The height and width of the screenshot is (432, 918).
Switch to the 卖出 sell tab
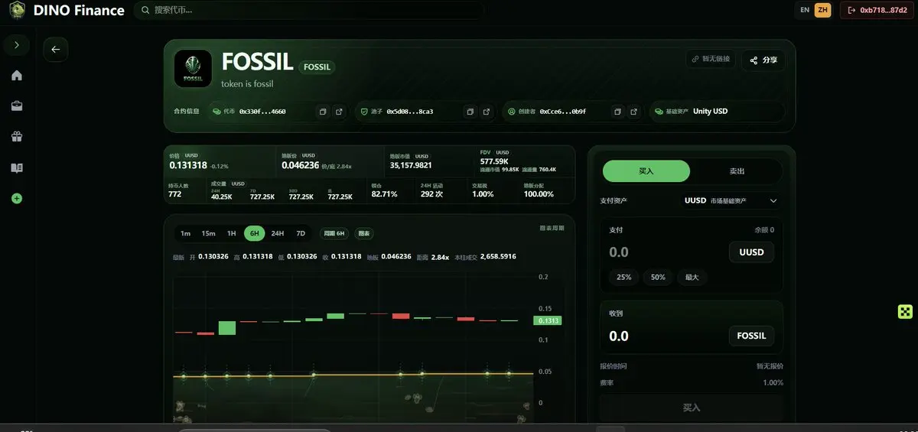point(737,171)
